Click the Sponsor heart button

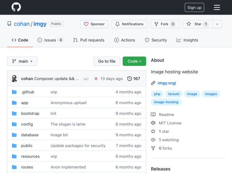pos(94,24)
